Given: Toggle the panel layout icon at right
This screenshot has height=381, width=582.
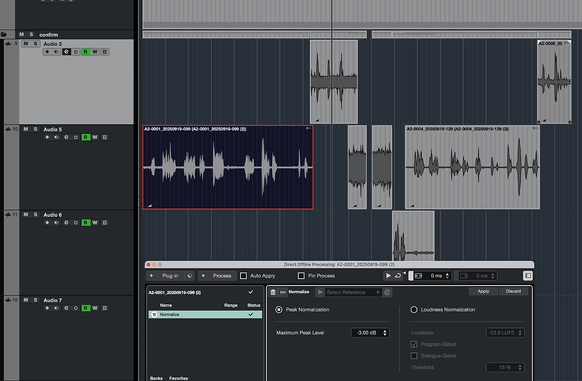Looking at the screenshot, I should click(527, 276).
